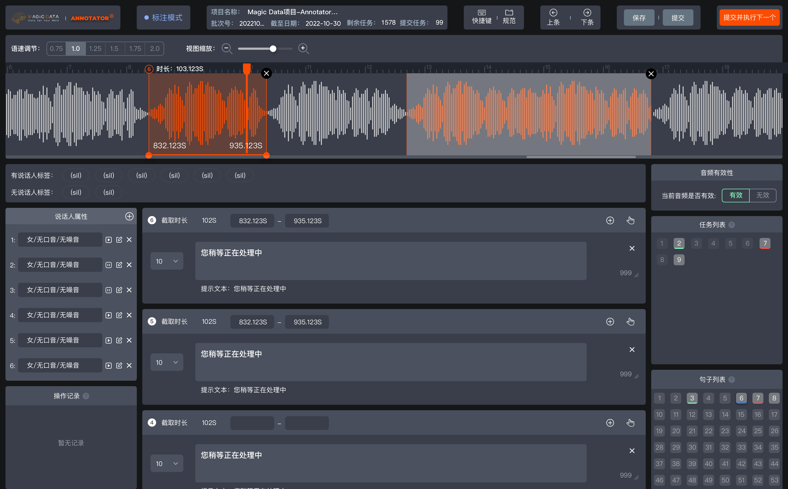Select sentence 8 in the sentence list
788x489 pixels.
tap(774, 398)
